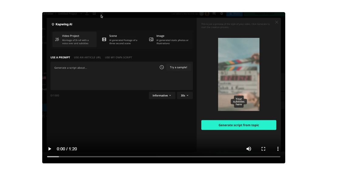
Task: Click the magic wand Video Project icon
Action: (x=57, y=39)
